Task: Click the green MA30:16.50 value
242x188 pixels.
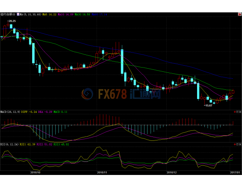Action: [x=83, y=14]
